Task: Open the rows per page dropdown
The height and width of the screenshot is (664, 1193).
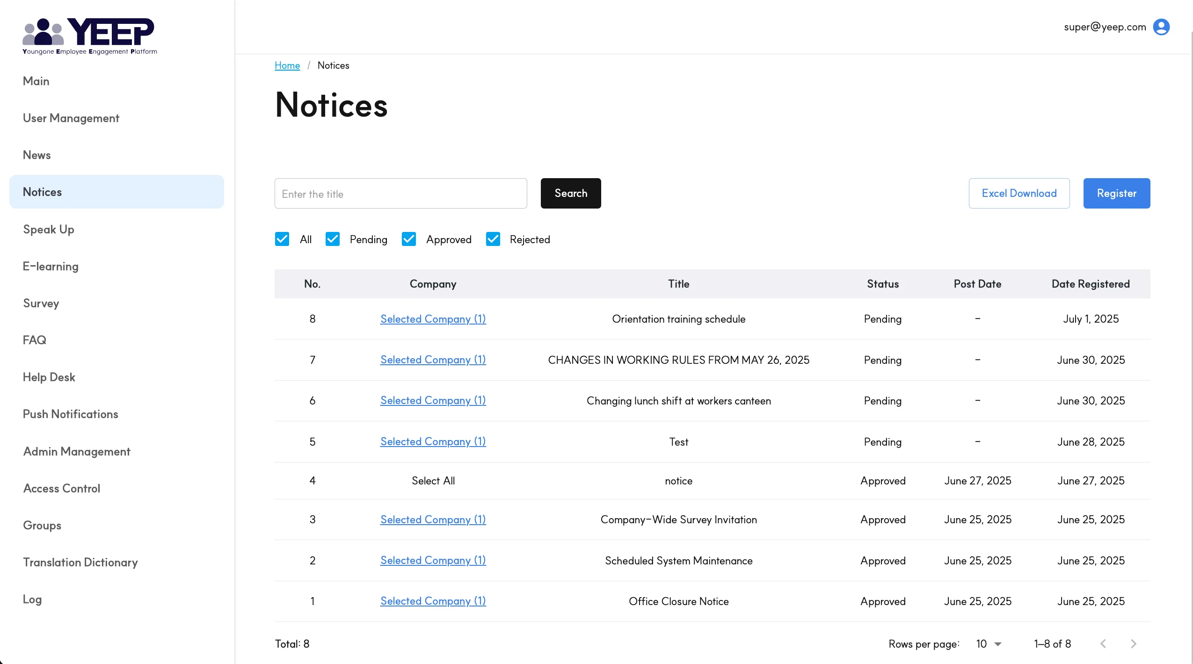Action: pyautogui.click(x=989, y=644)
